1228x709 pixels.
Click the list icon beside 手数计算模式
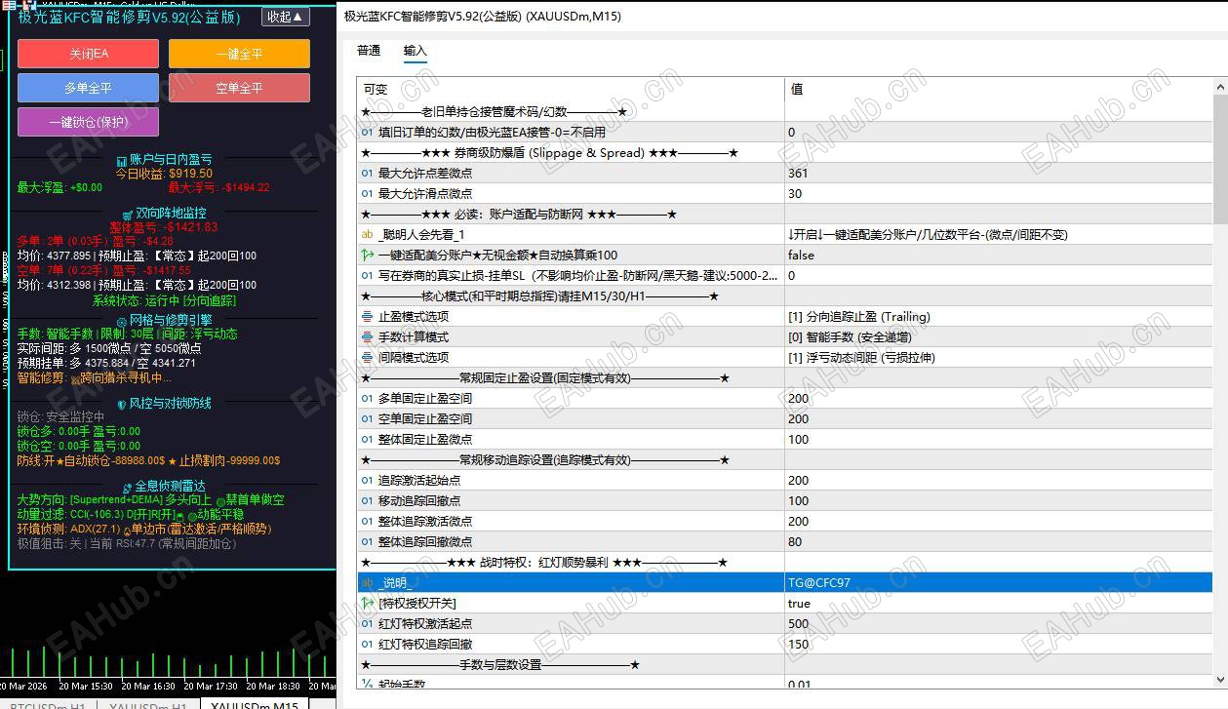(370, 336)
